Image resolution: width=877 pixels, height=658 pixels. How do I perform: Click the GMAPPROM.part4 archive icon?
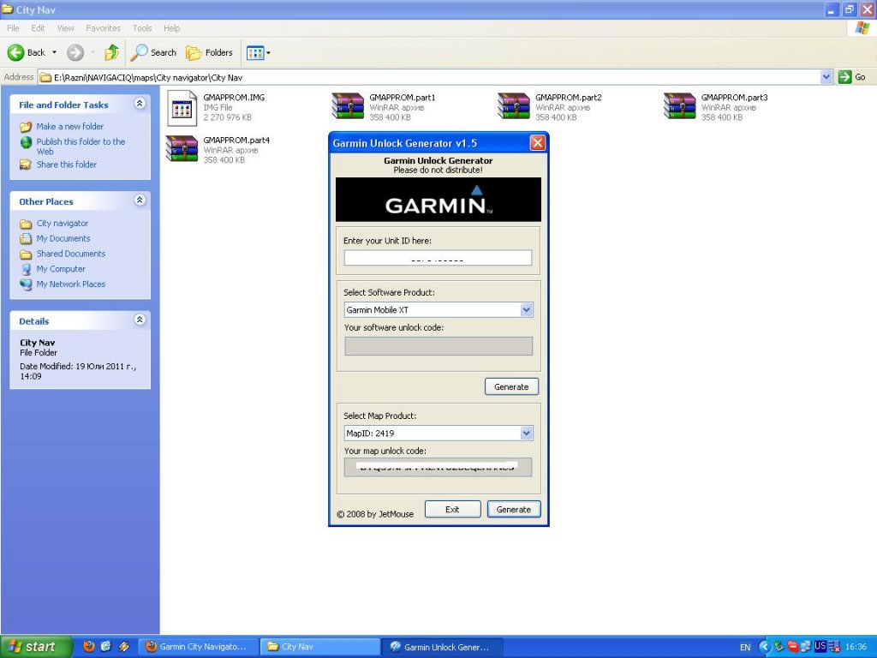[x=182, y=149]
